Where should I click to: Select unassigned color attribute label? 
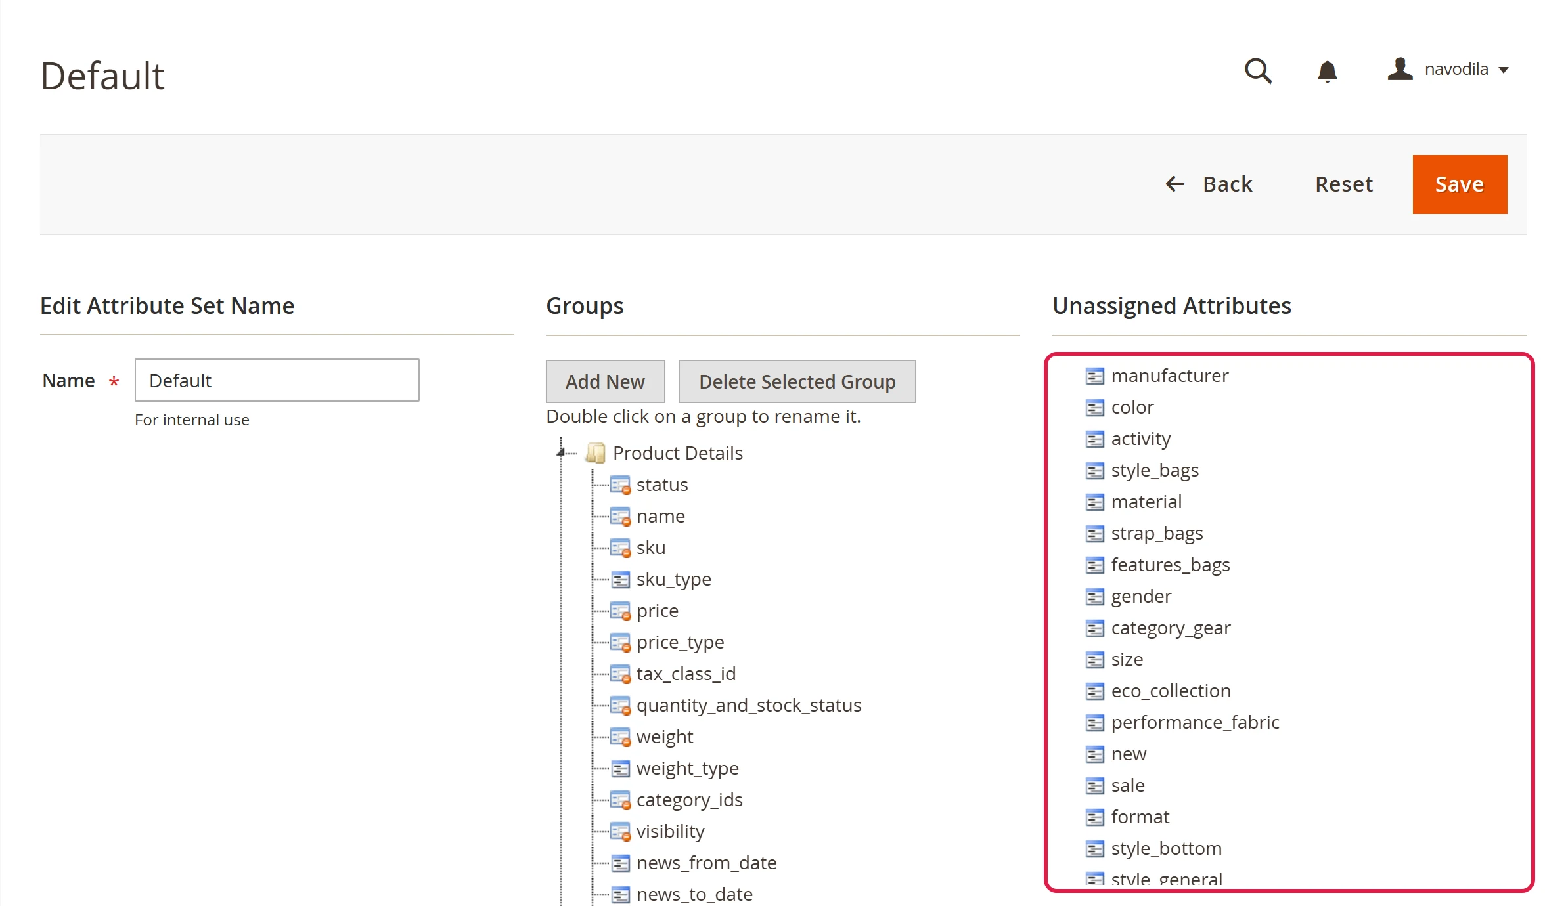point(1132,407)
